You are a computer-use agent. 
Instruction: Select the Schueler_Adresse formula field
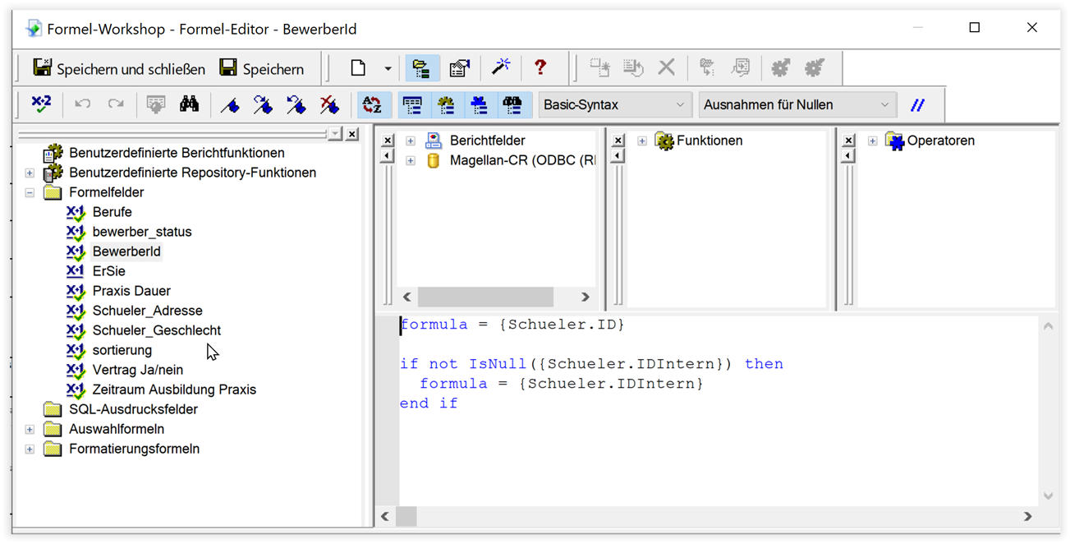click(147, 311)
